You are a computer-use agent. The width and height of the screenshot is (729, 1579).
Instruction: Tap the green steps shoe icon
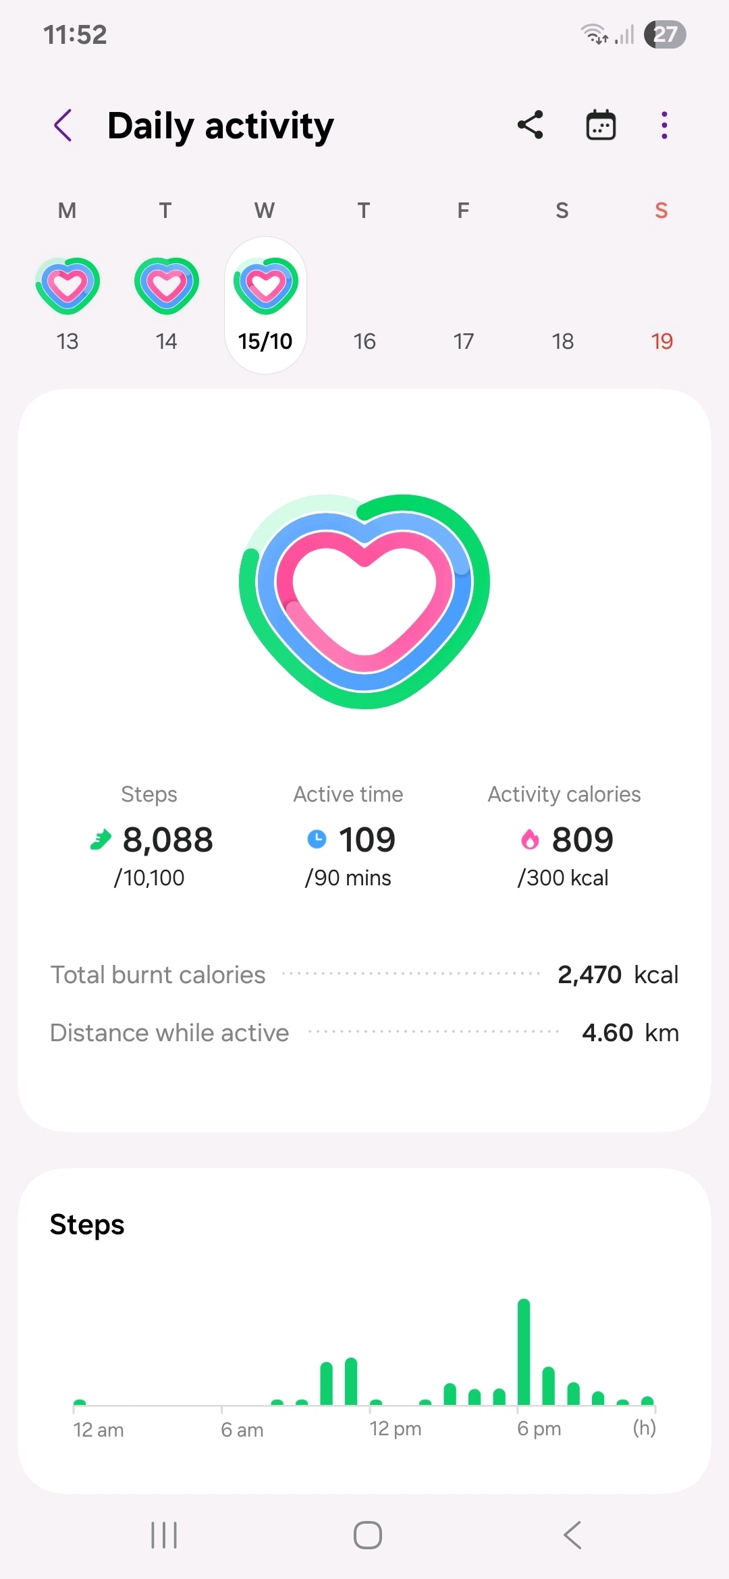(x=101, y=840)
